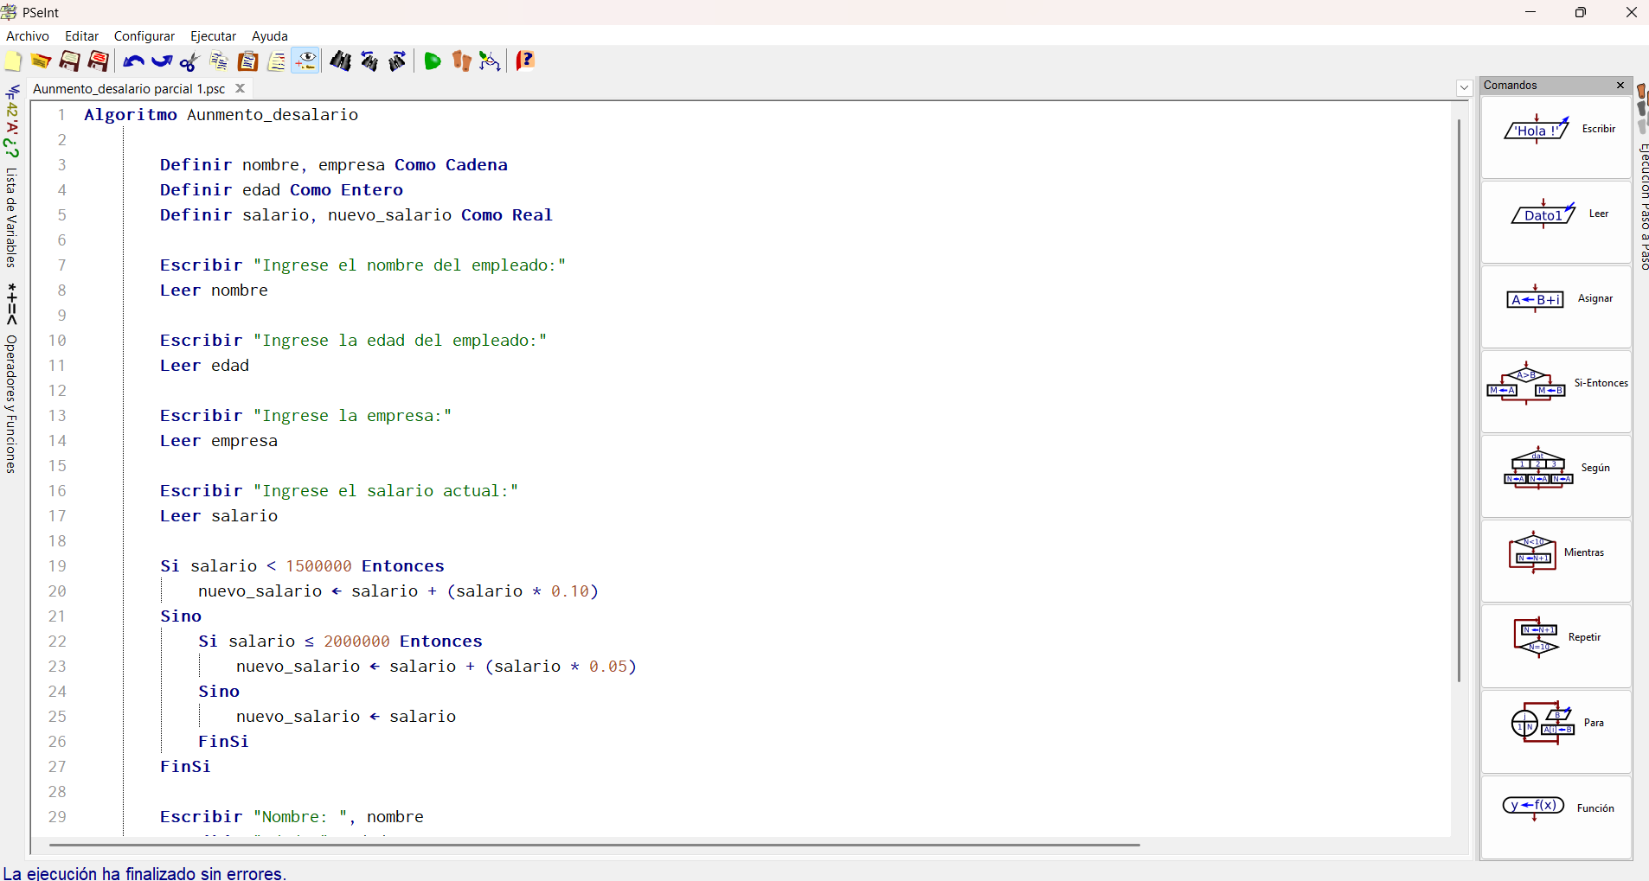Toggle the Operadores y Funciones side panel
1649x881 pixels.
[x=11, y=402]
